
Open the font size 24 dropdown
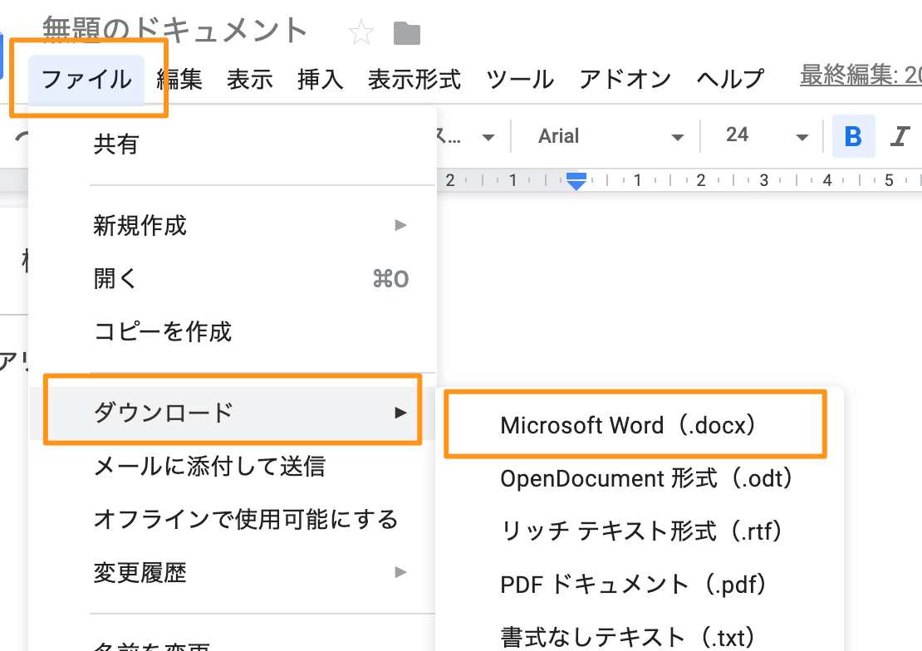click(x=767, y=136)
